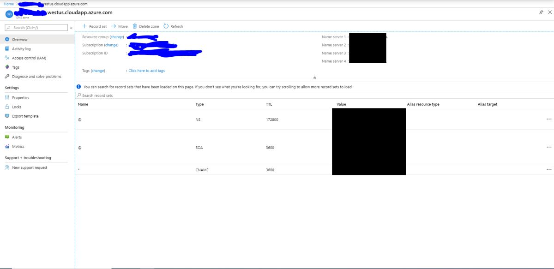Image resolution: width=554 pixels, height=269 pixels.
Task: Click the Activity log icon
Action: tap(7, 48)
